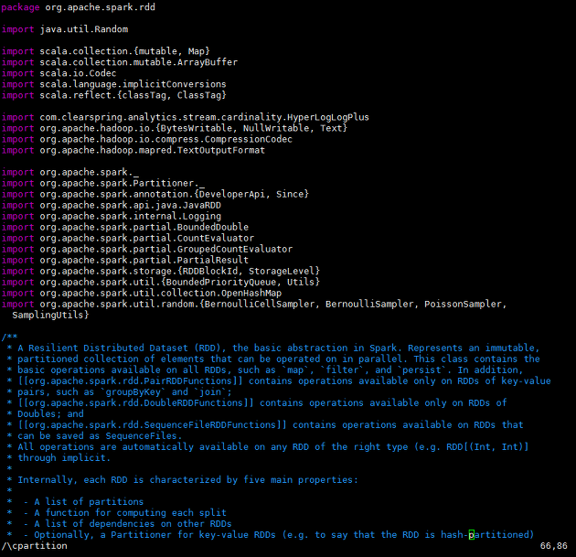Click the 'A Resilient Distributed Dataset' comment line

[x=273, y=348]
